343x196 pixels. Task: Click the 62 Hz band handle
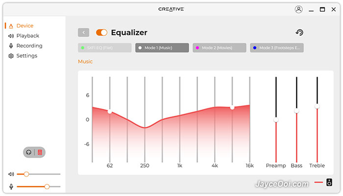[110, 112]
